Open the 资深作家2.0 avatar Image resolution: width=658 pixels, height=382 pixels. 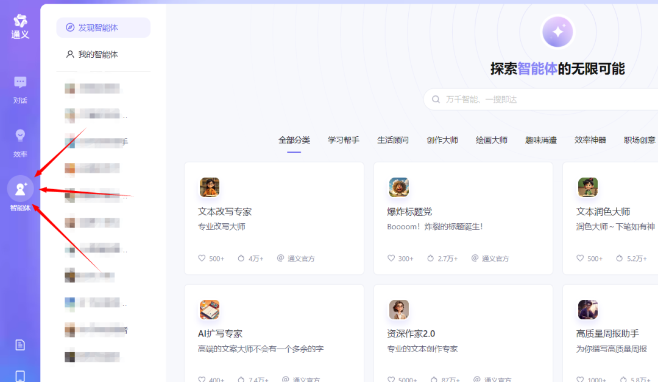click(x=398, y=310)
